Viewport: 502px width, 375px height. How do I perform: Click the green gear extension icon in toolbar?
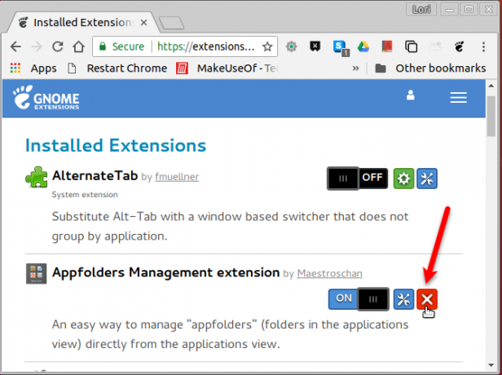(292, 46)
